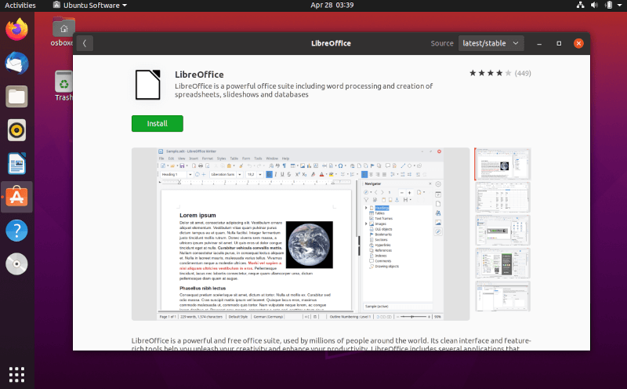Open the Activities overview
This screenshot has height=389, width=627.
20,5
